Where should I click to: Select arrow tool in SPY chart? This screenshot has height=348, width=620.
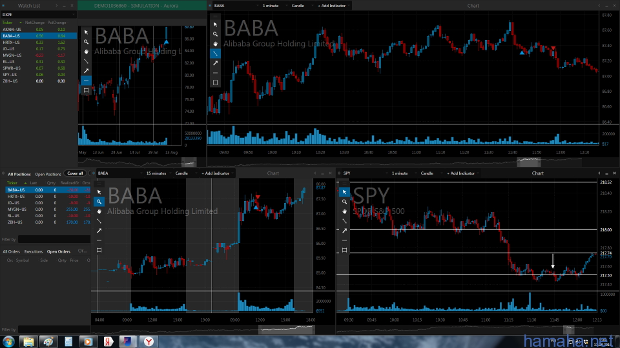[x=344, y=231]
